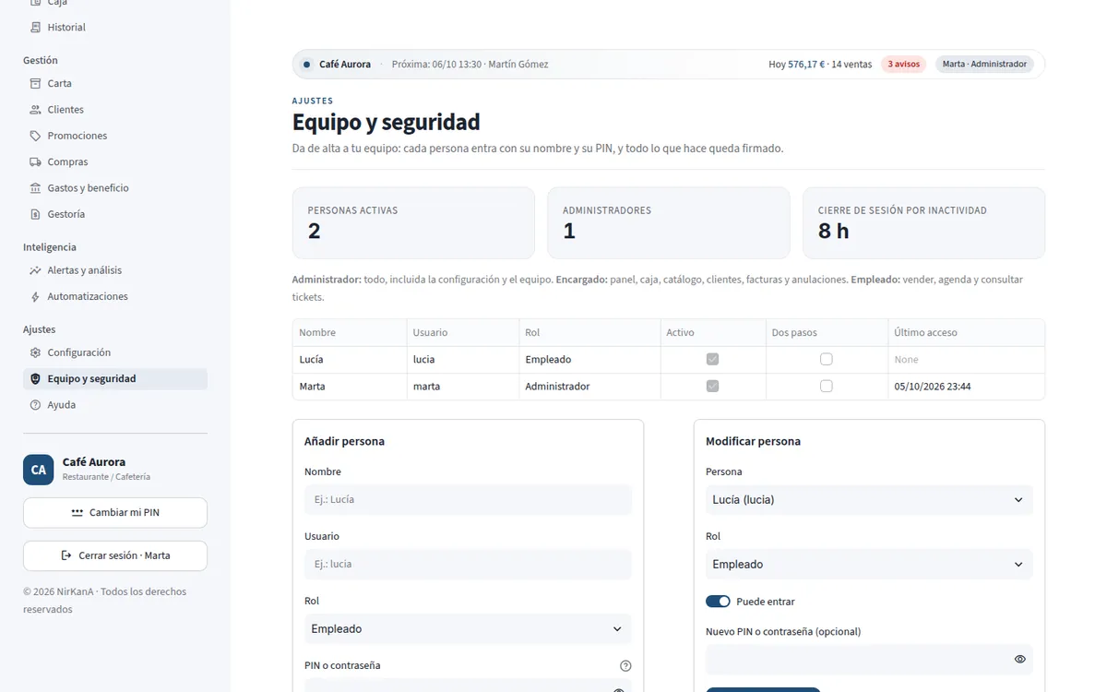Click the Carta icon in the sidebar

(x=35, y=84)
